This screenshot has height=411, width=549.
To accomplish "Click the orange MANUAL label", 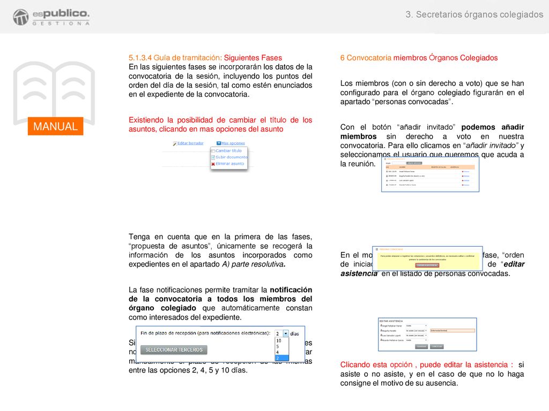I will click(x=55, y=126).
